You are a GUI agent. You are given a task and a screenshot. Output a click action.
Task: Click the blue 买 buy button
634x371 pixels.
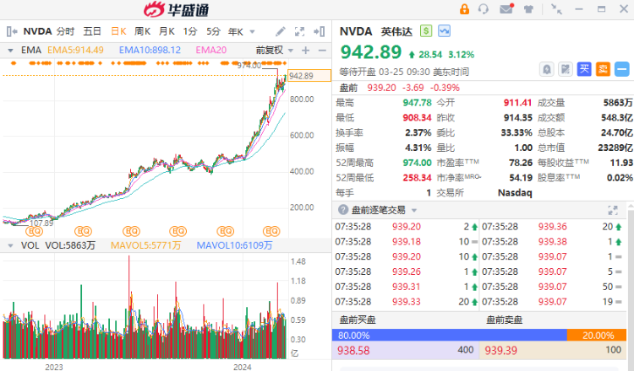[x=584, y=69]
